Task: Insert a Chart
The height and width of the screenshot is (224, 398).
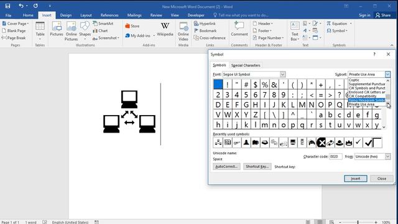Action: coord(100,30)
